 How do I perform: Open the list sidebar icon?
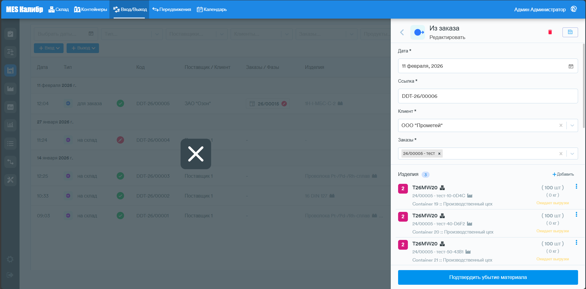pos(10,143)
